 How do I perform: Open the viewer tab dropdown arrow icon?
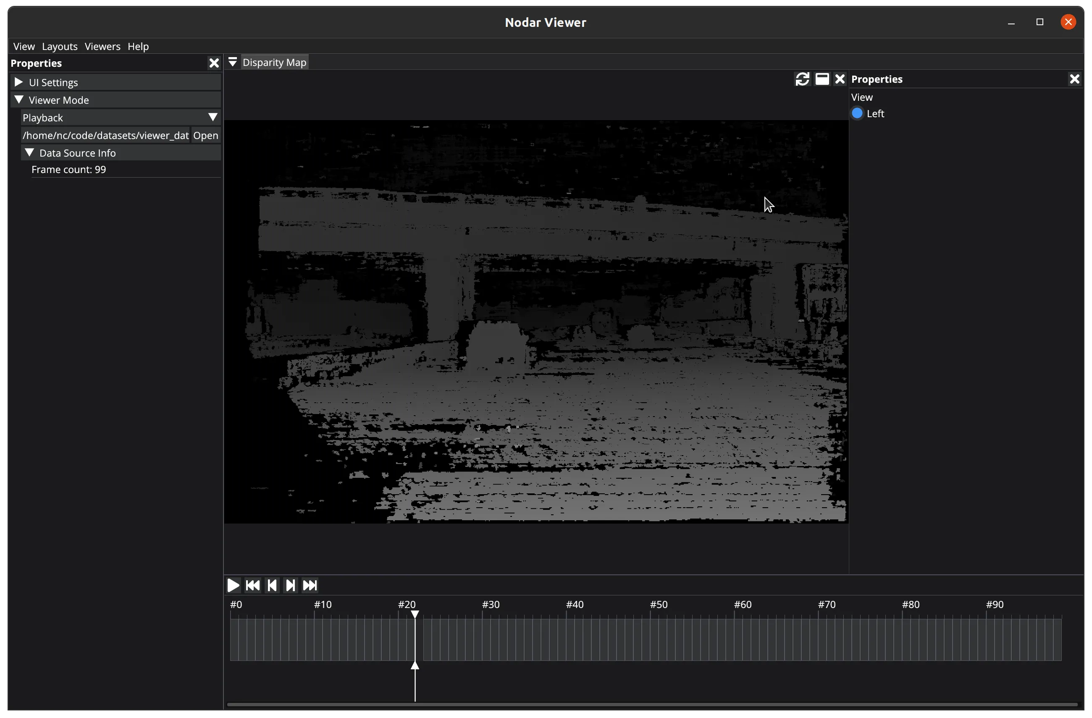(233, 62)
